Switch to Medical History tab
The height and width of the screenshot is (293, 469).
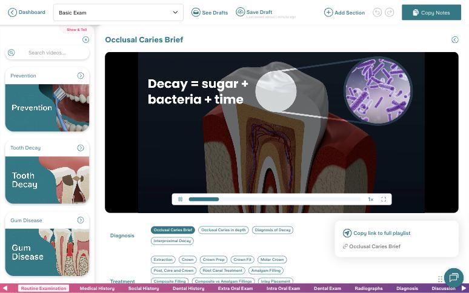tap(97, 288)
